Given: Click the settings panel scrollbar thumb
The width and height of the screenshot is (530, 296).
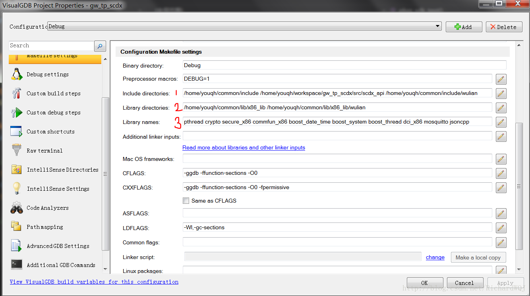Looking at the screenshot, I should click(x=519, y=186).
